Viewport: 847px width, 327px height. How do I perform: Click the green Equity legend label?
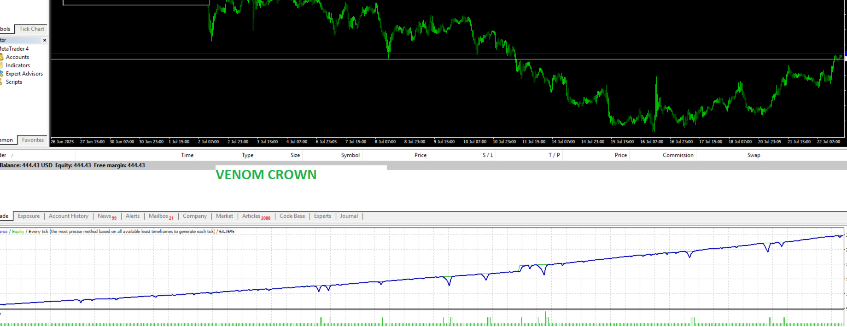[x=18, y=232]
